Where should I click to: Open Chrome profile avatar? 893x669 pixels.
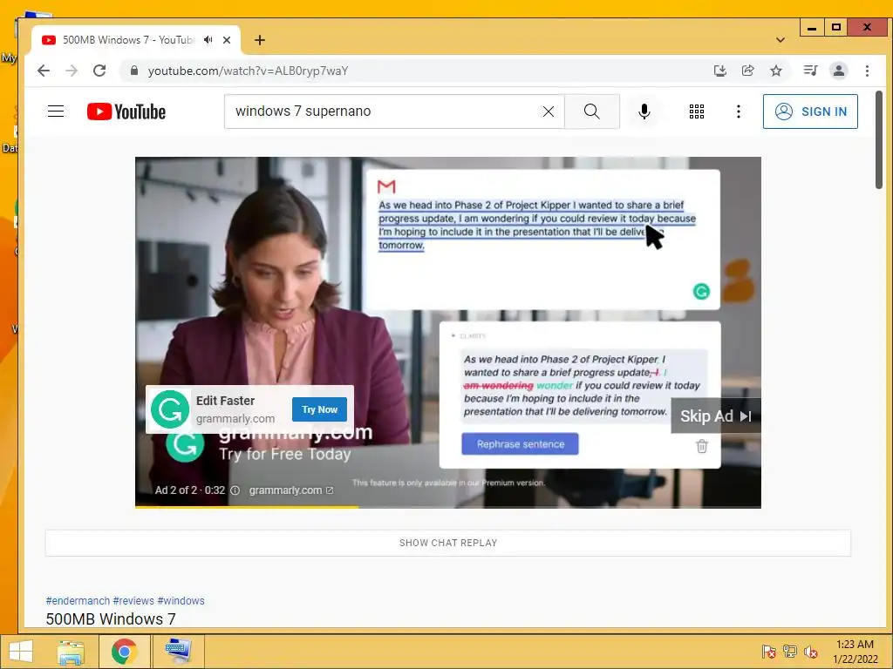[x=838, y=71]
